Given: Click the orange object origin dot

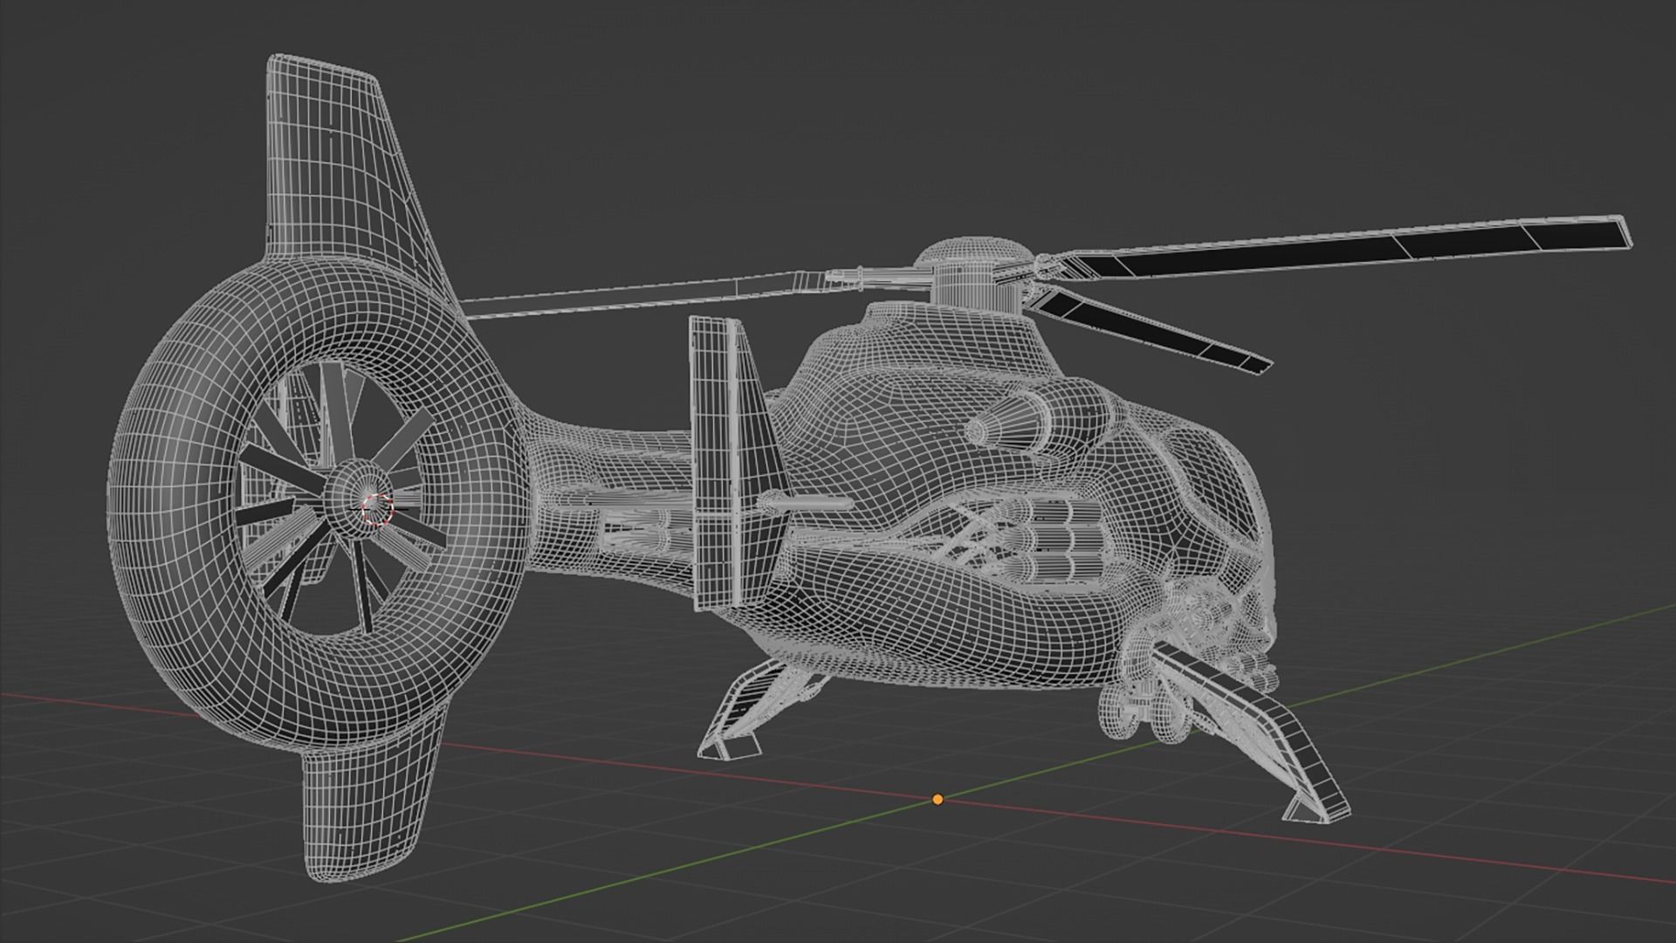Looking at the screenshot, I should click(938, 799).
